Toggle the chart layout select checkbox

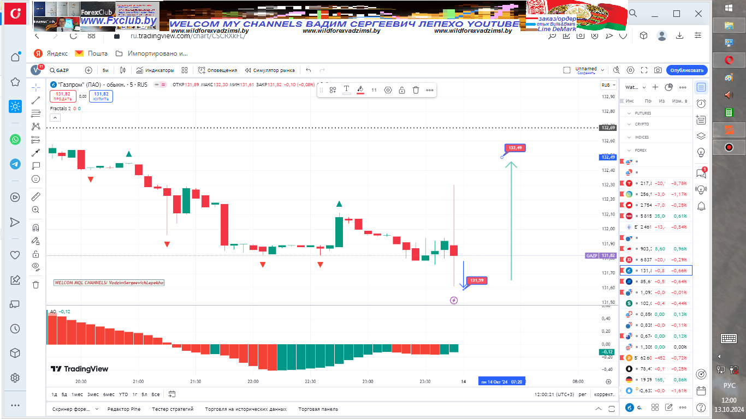567,70
